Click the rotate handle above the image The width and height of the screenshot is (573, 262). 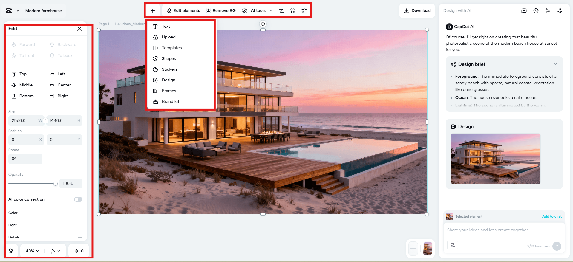[x=263, y=24]
